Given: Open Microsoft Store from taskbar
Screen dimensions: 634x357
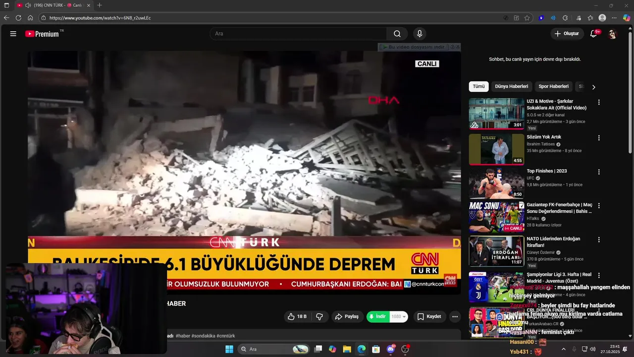Looking at the screenshot, I should coord(376,349).
